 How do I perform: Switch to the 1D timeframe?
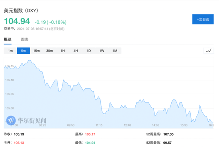point(89,51)
